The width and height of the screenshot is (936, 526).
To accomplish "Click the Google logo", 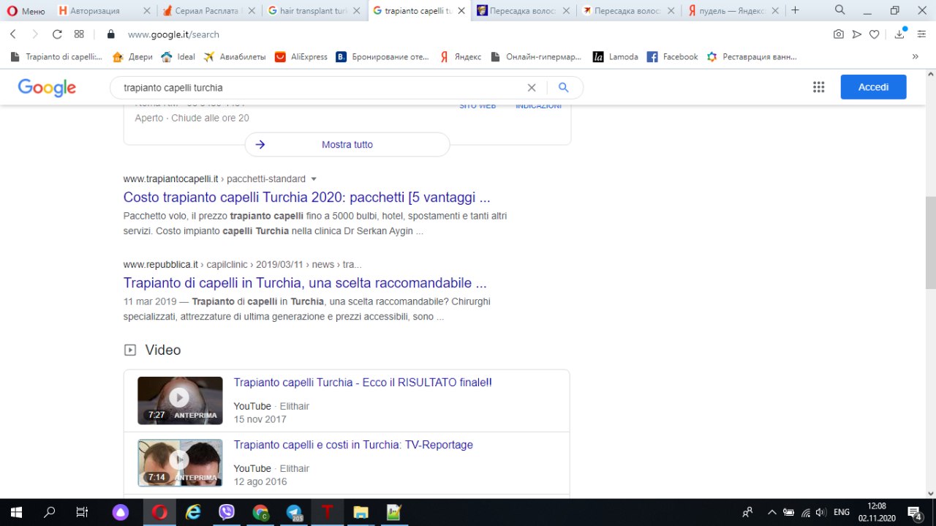I will coord(47,88).
